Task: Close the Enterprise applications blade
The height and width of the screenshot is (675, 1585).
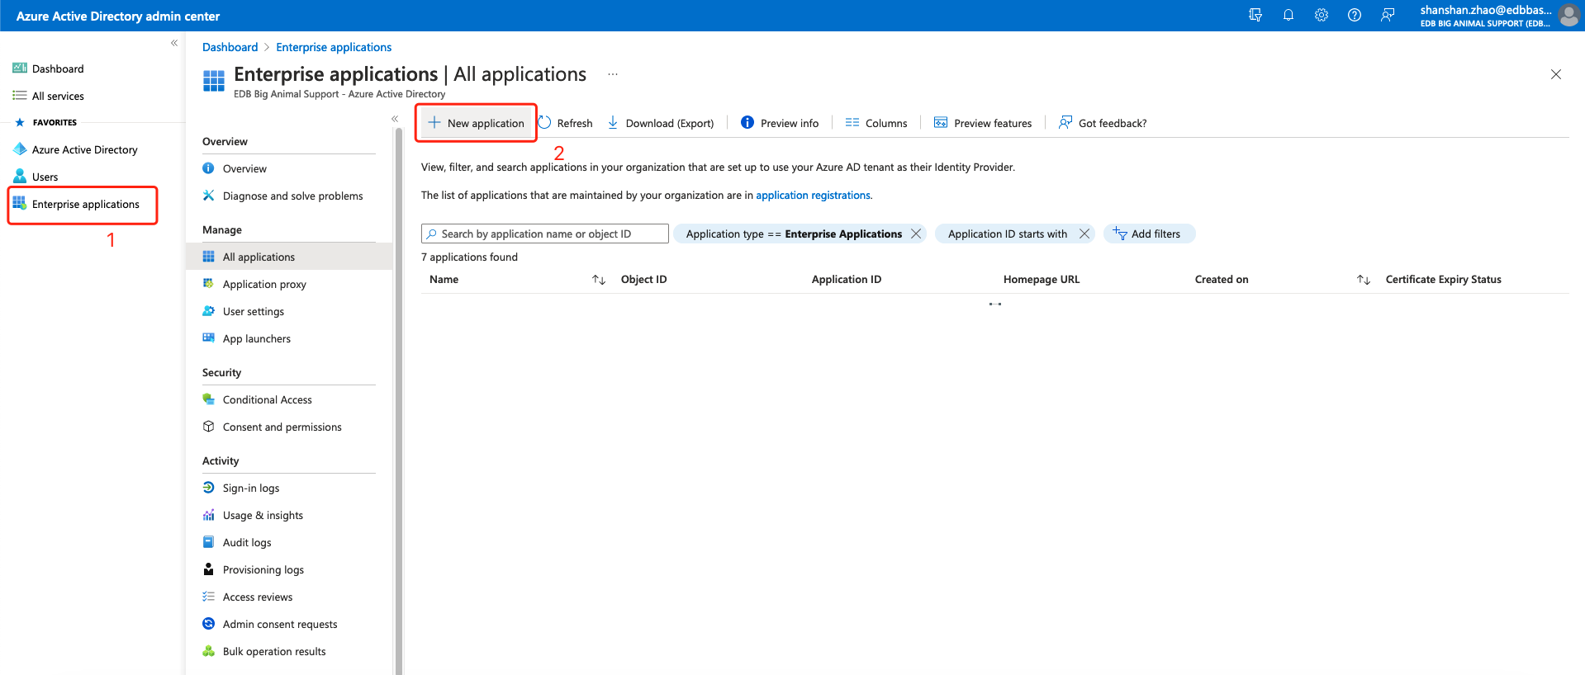Action: click(1556, 74)
